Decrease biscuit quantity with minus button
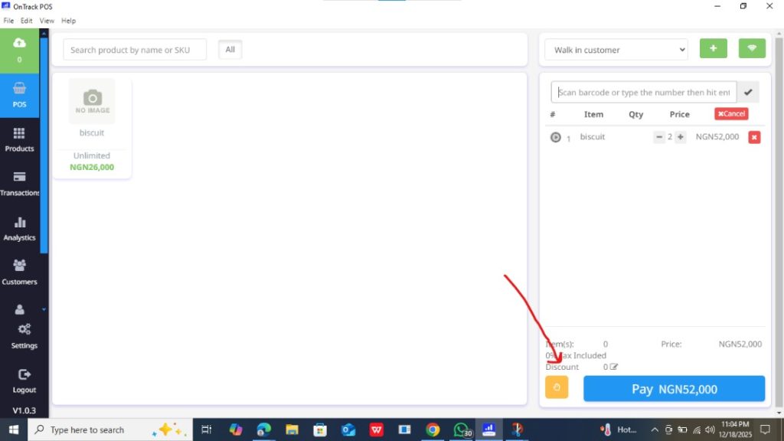Image resolution: width=784 pixels, height=441 pixels. 659,137
